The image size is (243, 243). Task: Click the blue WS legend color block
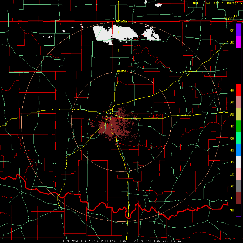tap(238, 150)
